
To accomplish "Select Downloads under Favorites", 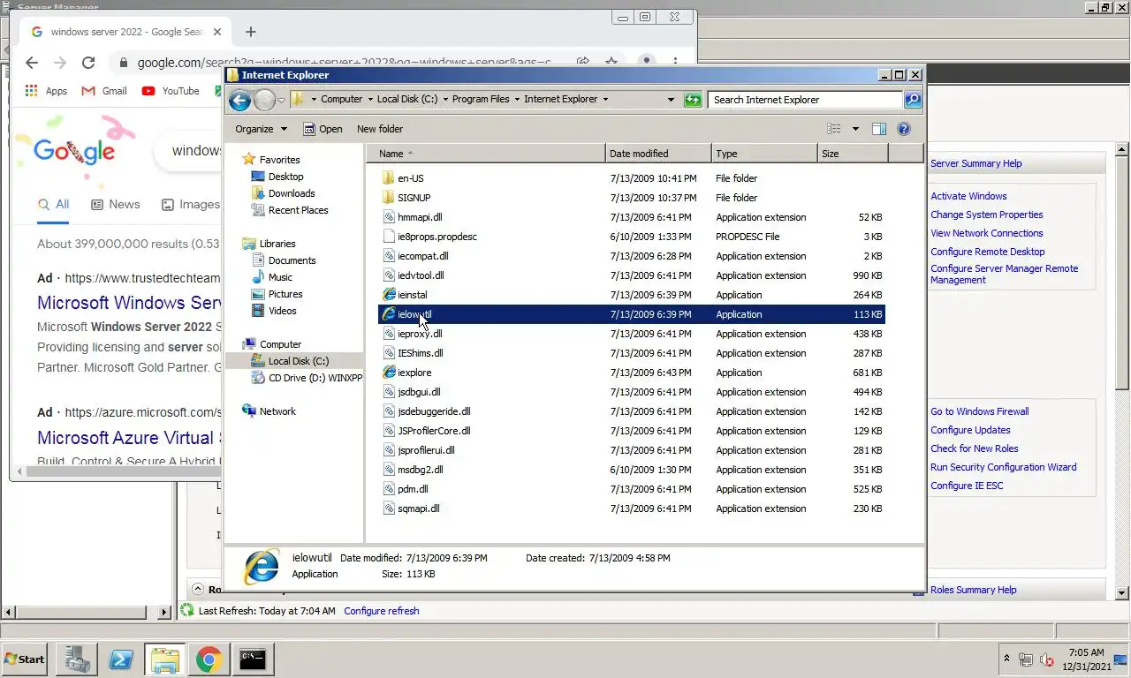I will 292,193.
